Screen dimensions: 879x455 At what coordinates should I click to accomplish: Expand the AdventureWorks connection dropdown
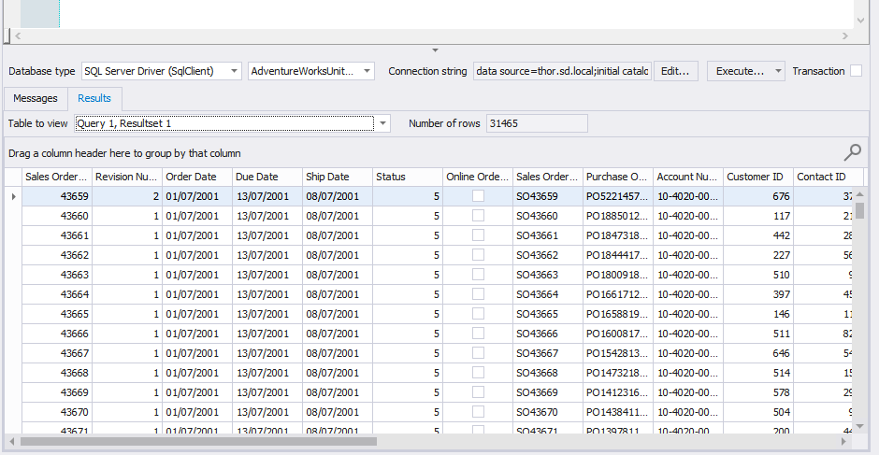pos(367,71)
